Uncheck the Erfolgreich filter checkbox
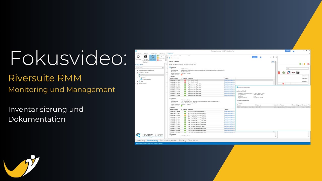The image size is (322, 181). pos(166,56)
